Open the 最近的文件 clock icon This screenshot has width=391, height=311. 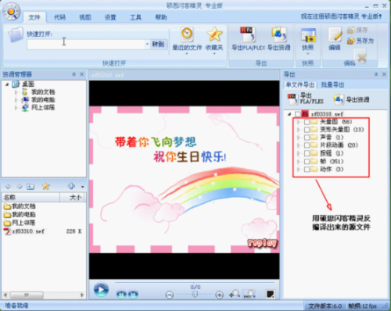(187, 34)
